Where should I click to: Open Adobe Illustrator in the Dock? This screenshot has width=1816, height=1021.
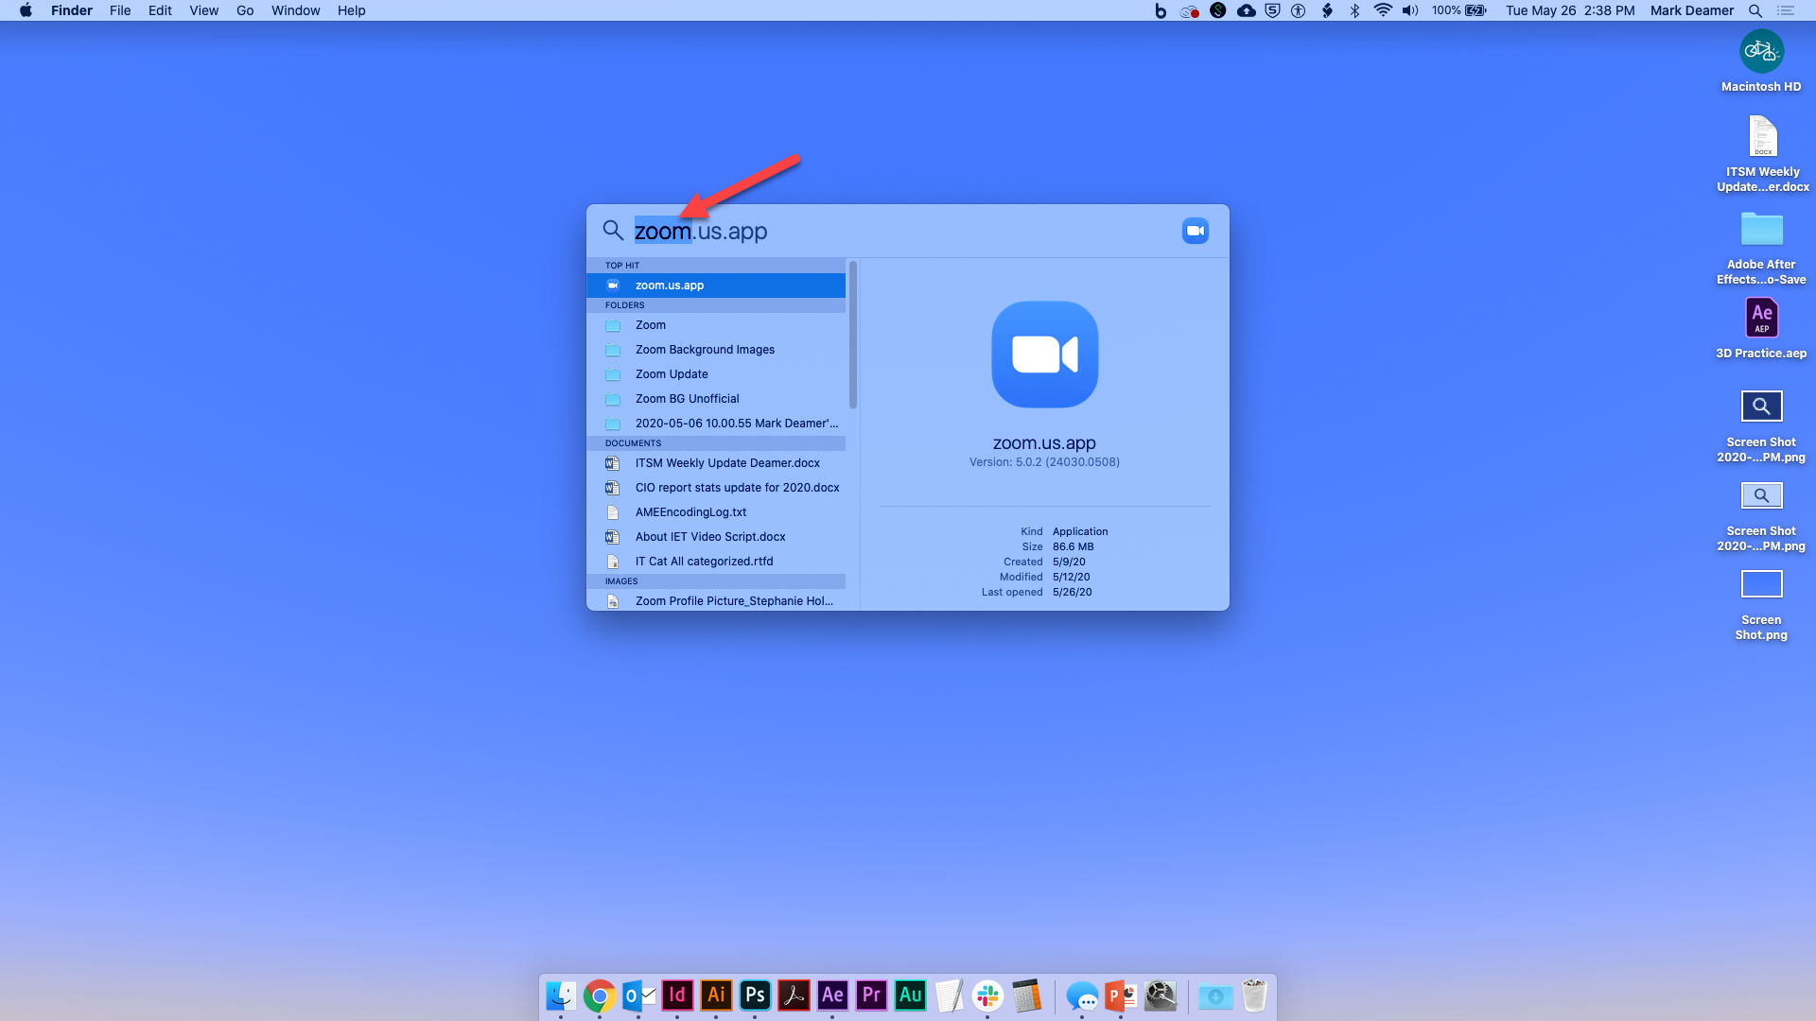tap(716, 995)
